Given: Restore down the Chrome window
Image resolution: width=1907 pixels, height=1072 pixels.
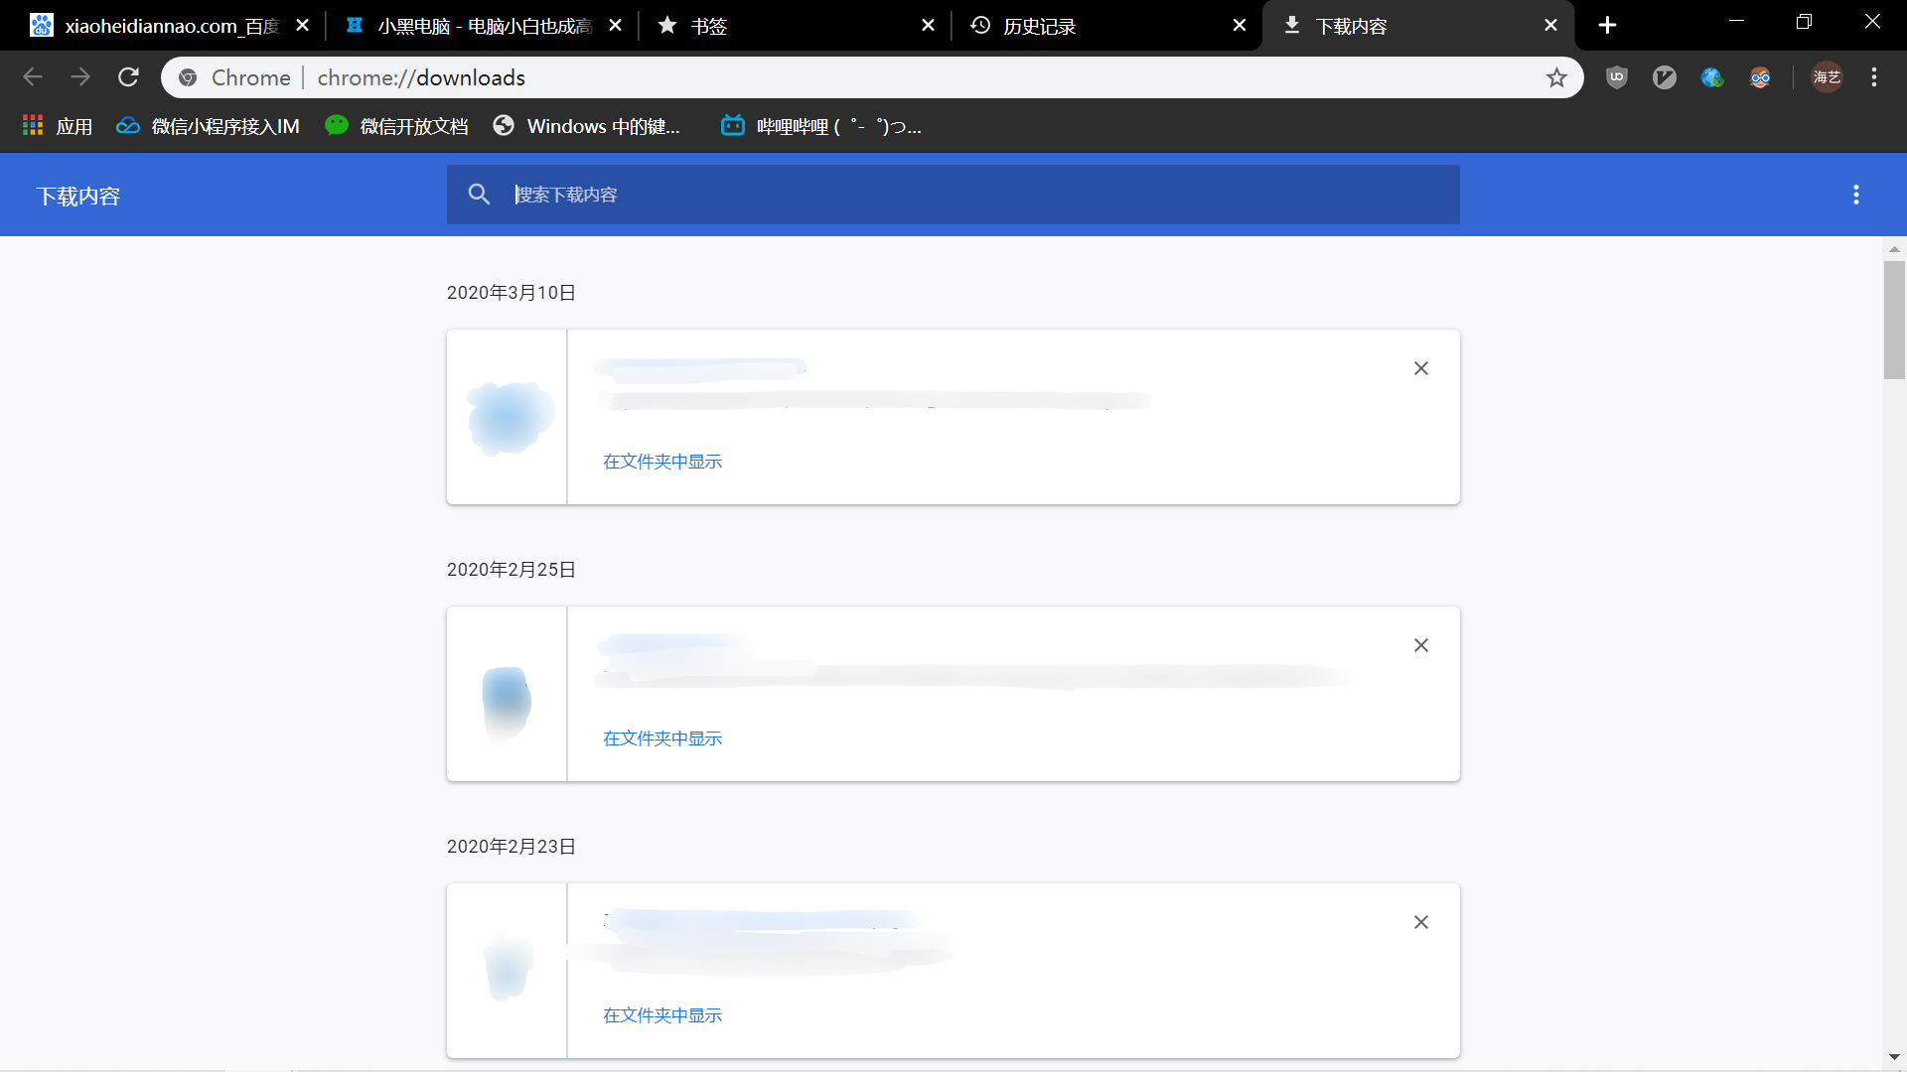Looking at the screenshot, I should 1804,21.
